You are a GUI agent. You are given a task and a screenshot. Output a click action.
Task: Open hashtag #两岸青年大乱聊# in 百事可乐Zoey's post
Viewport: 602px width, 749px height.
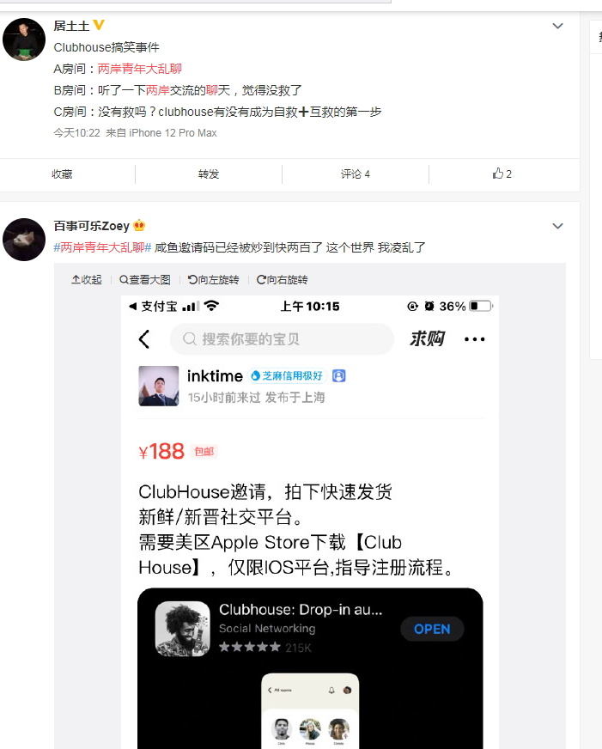point(102,247)
